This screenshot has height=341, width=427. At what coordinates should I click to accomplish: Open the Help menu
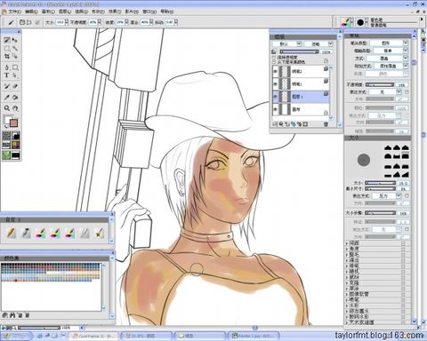(x=166, y=12)
